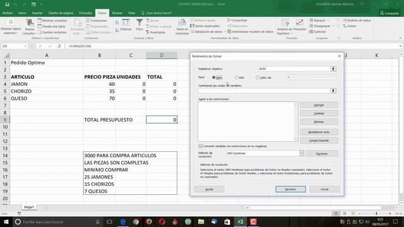The image size is (404, 227).
Task: Switch to the Revisar tab
Action: tap(117, 13)
